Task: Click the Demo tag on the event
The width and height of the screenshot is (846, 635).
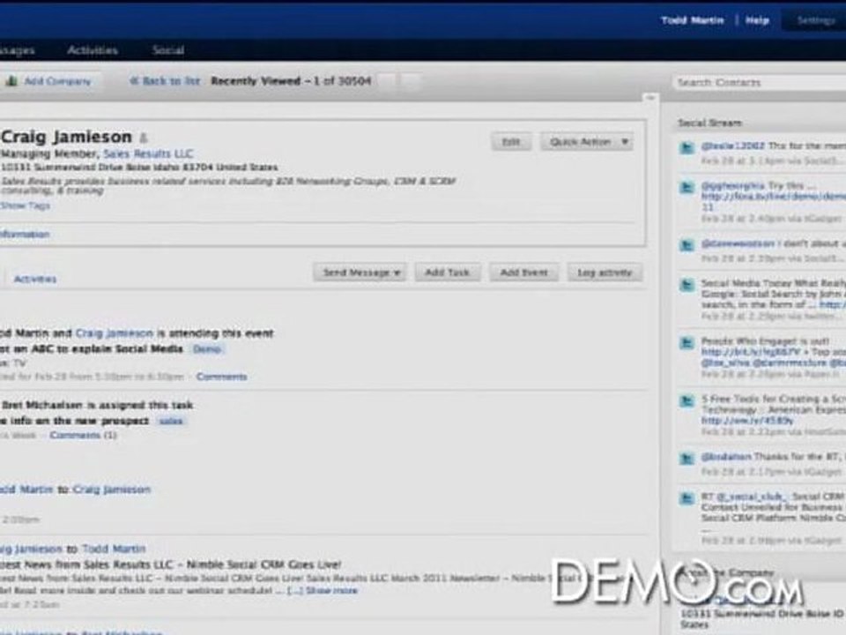Action: [x=207, y=349]
